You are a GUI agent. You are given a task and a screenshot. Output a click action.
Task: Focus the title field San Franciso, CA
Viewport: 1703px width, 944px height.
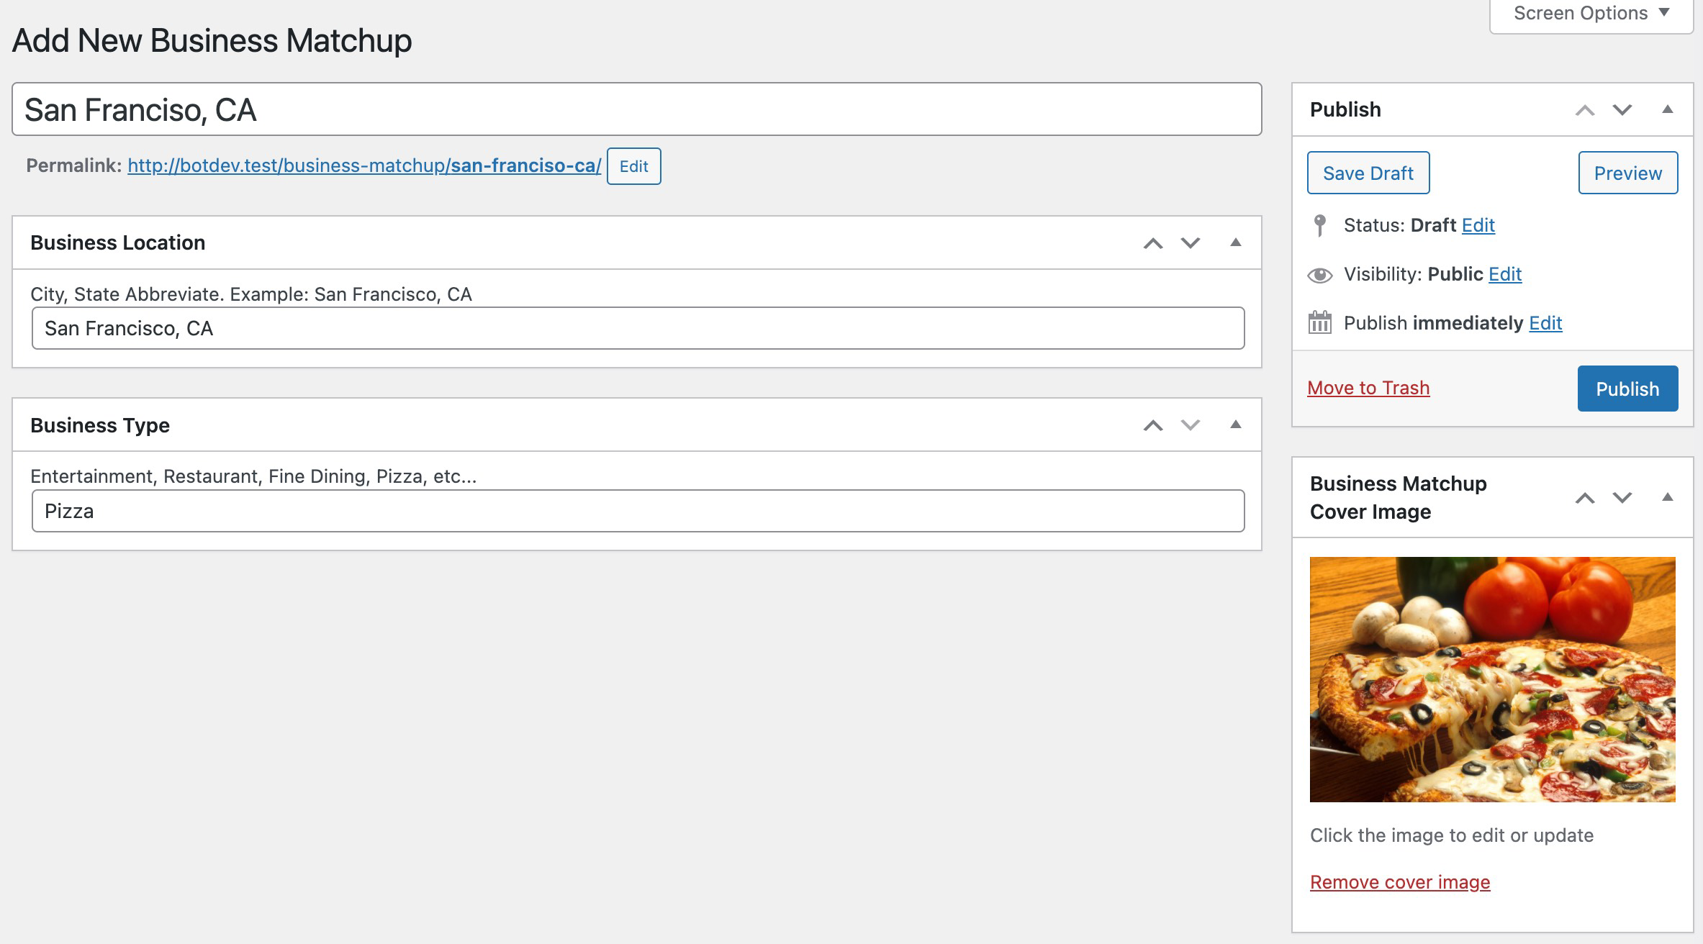[x=636, y=109]
